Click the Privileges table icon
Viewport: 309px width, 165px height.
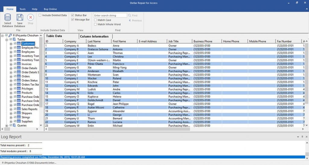(x=19, y=89)
